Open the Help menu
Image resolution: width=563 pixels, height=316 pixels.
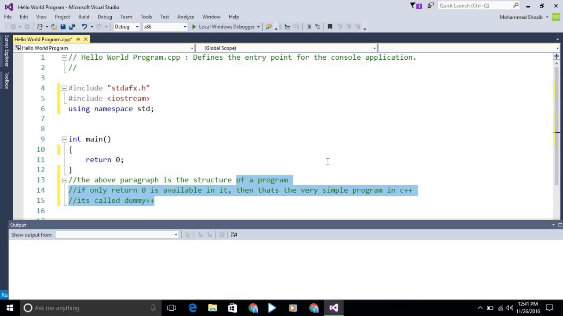point(234,17)
